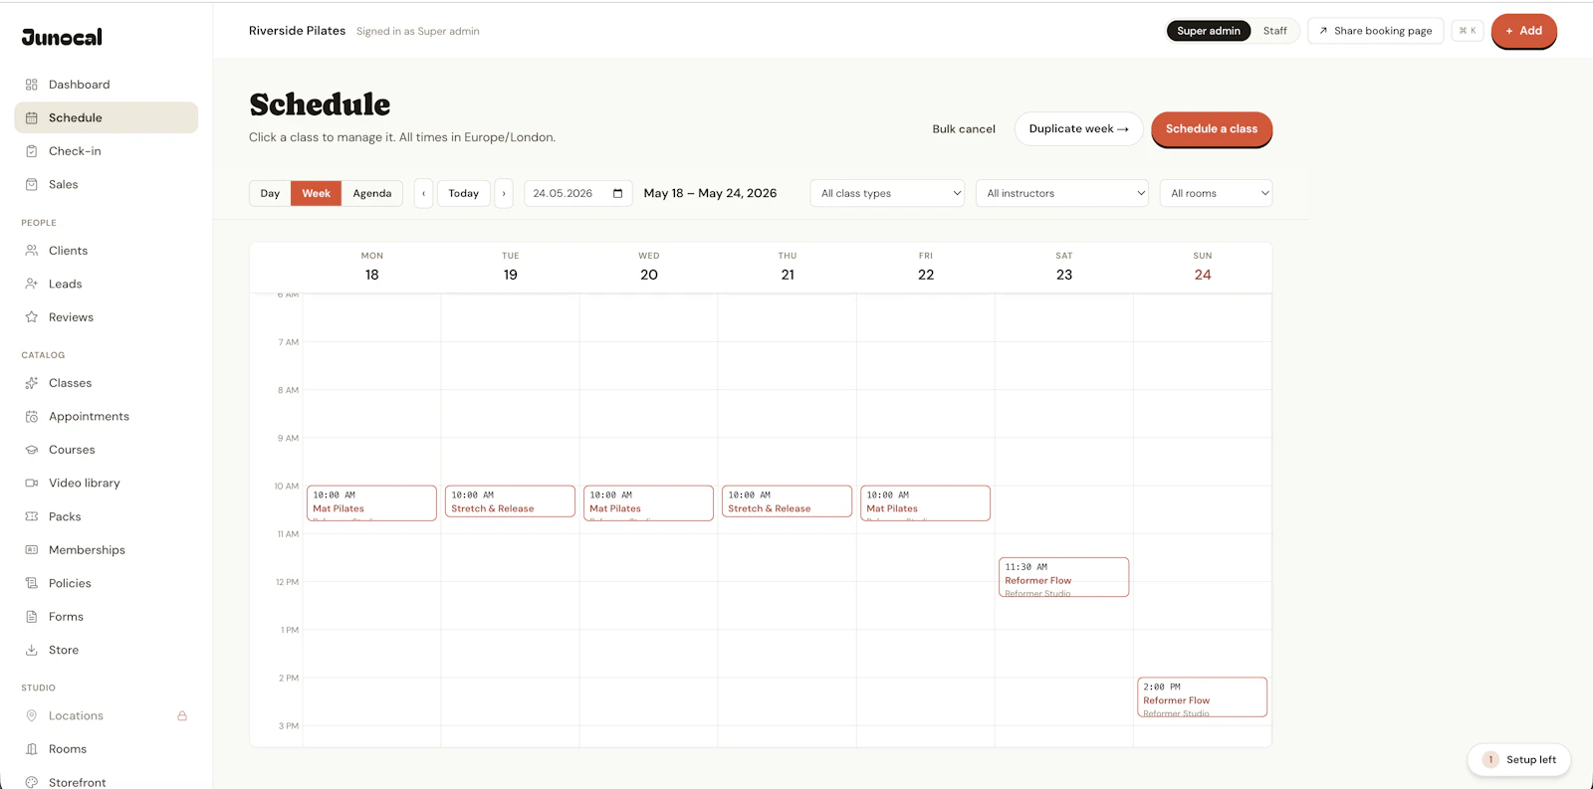
Task: Click the 24.05.2026 date input field
Action: pyautogui.click(x=578, y=193)
